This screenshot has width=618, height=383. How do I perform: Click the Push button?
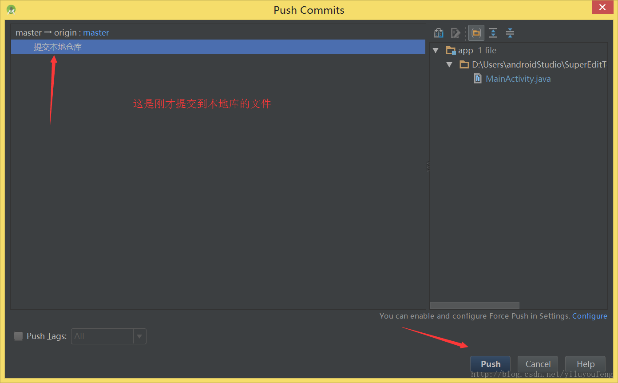491,364
